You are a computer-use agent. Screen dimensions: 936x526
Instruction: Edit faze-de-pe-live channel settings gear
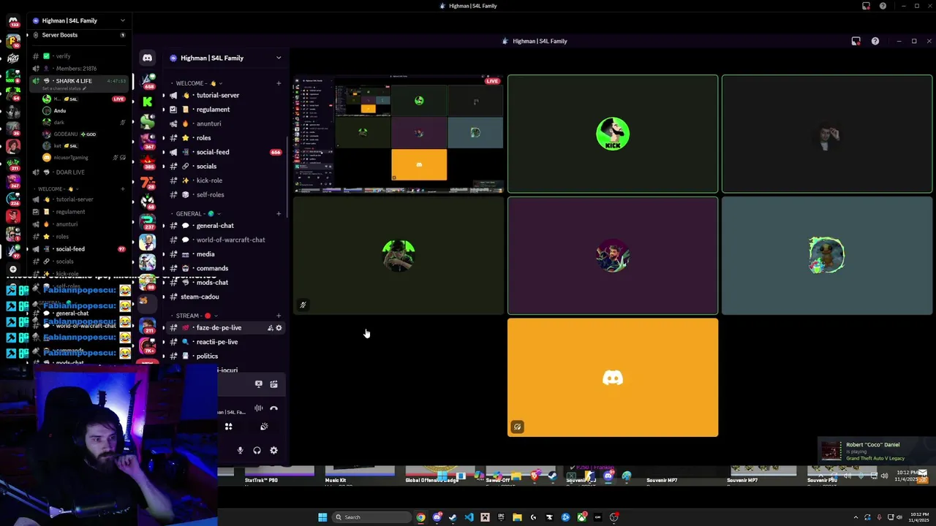tap(279, 328)
